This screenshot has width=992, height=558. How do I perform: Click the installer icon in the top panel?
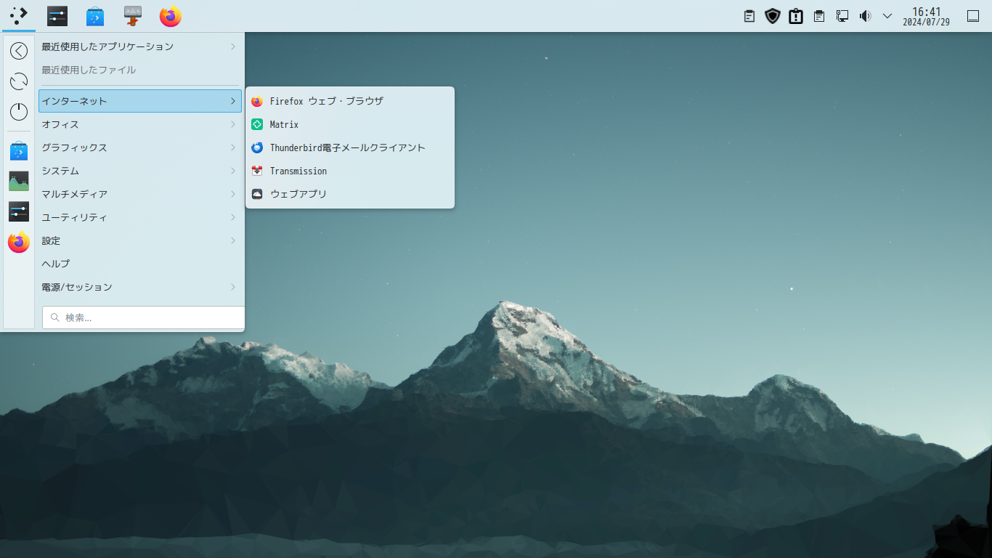(133, 16)
